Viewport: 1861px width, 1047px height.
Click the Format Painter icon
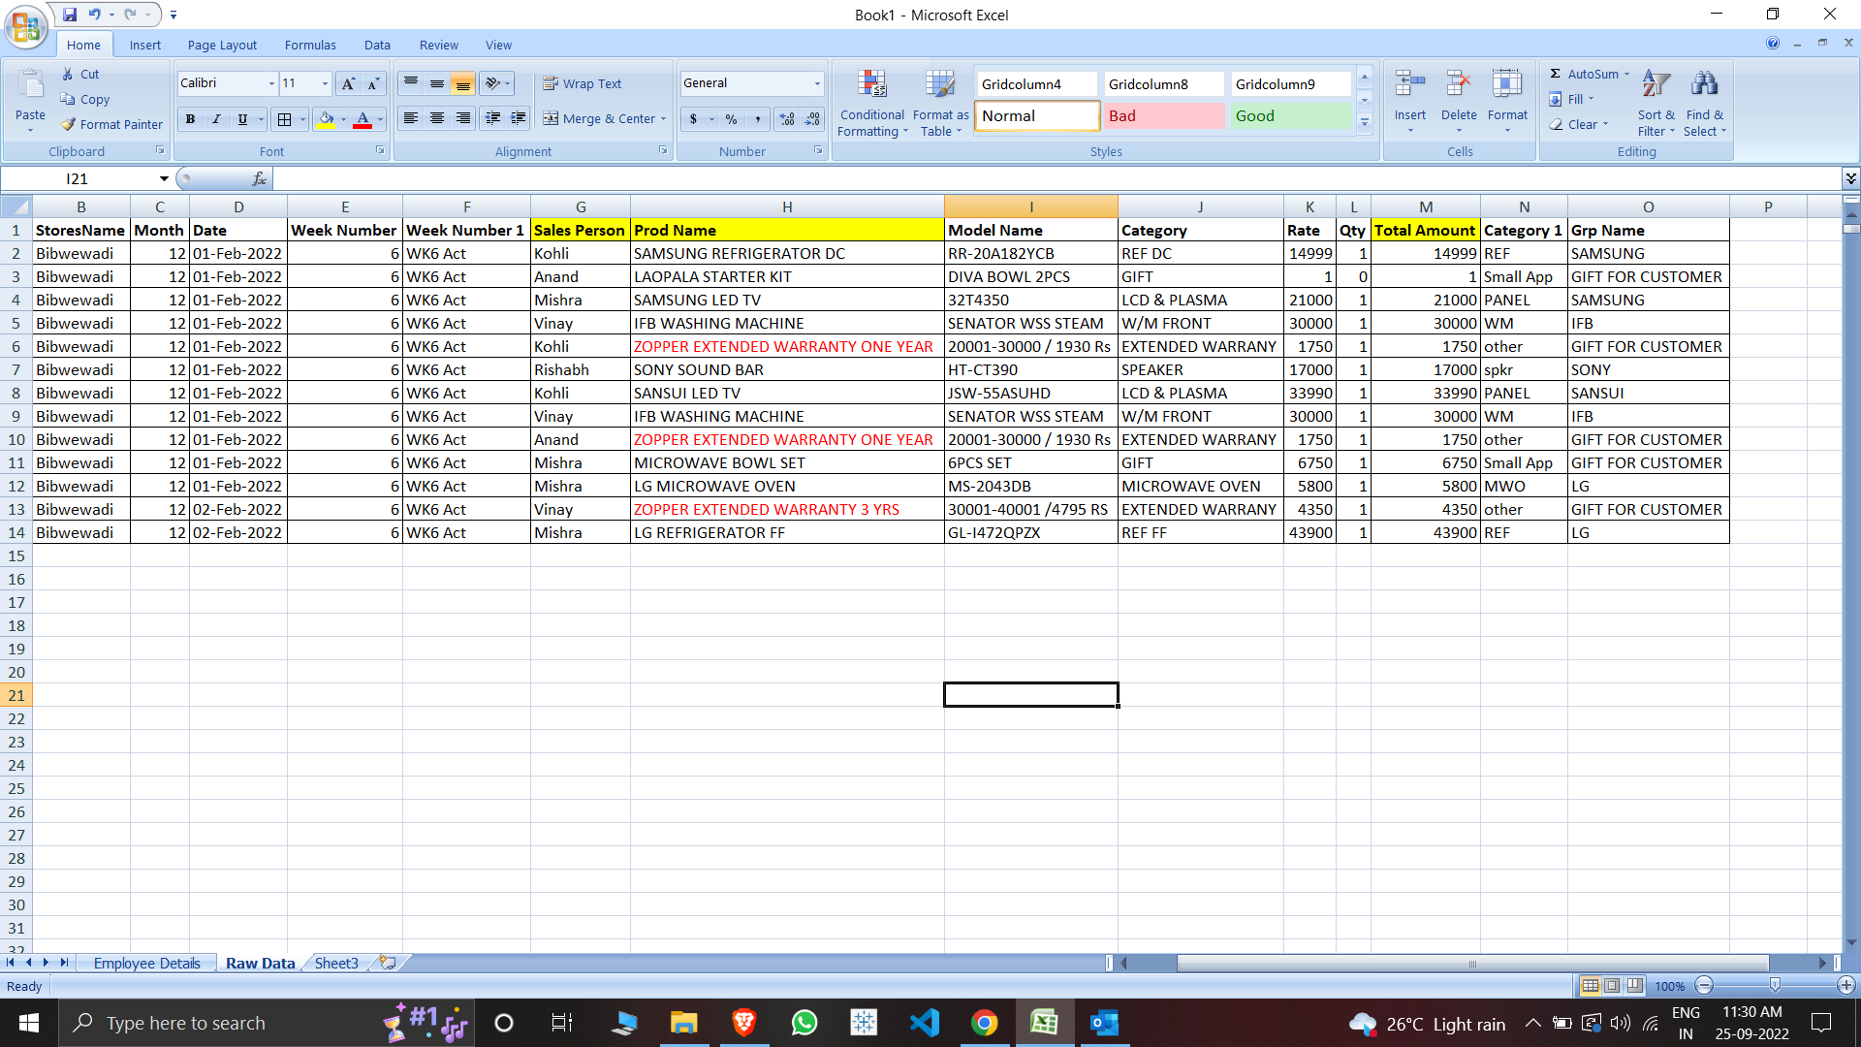pyautogui.click(x=69, y=124)
